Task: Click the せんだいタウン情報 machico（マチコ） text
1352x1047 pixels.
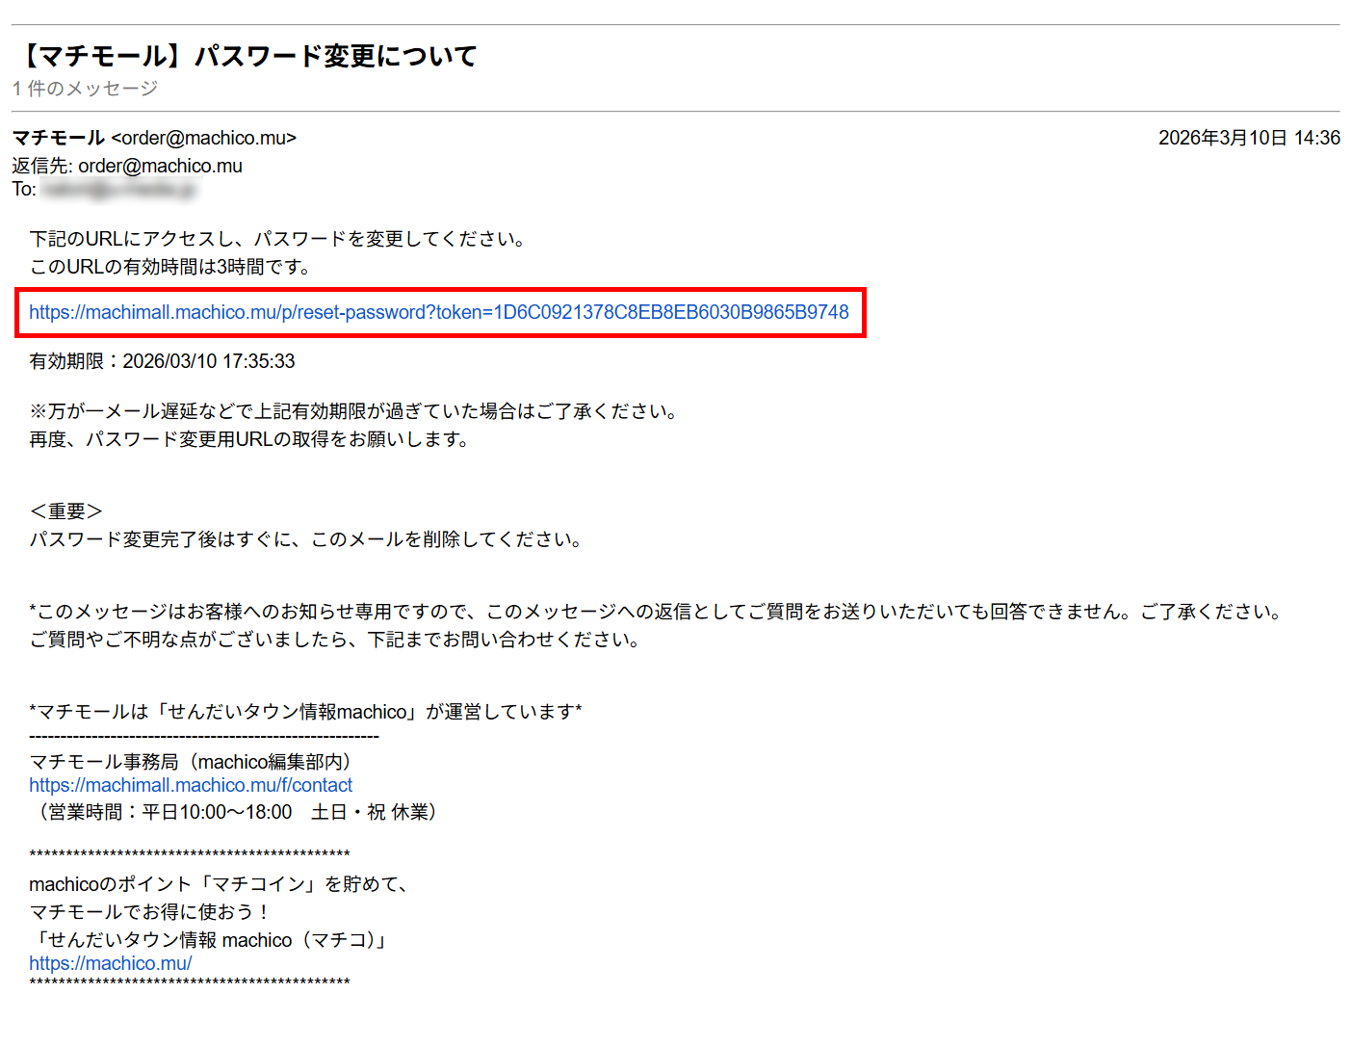Action: point(210,939)
